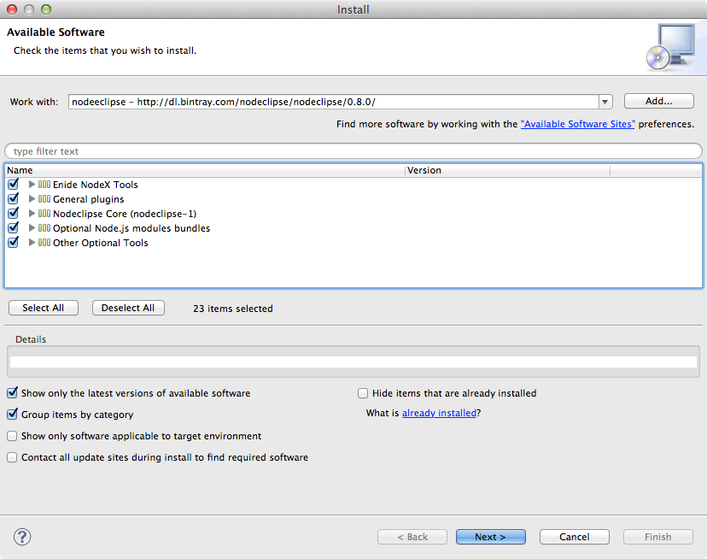
Task: Select Optional Node.js modules bundles row text
Action: point(131,228)
